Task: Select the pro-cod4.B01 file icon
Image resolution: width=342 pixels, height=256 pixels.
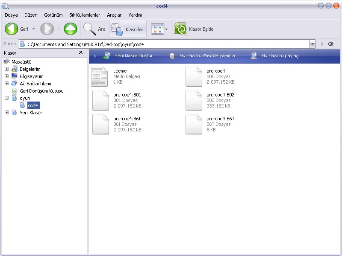Action: (100, 100)
